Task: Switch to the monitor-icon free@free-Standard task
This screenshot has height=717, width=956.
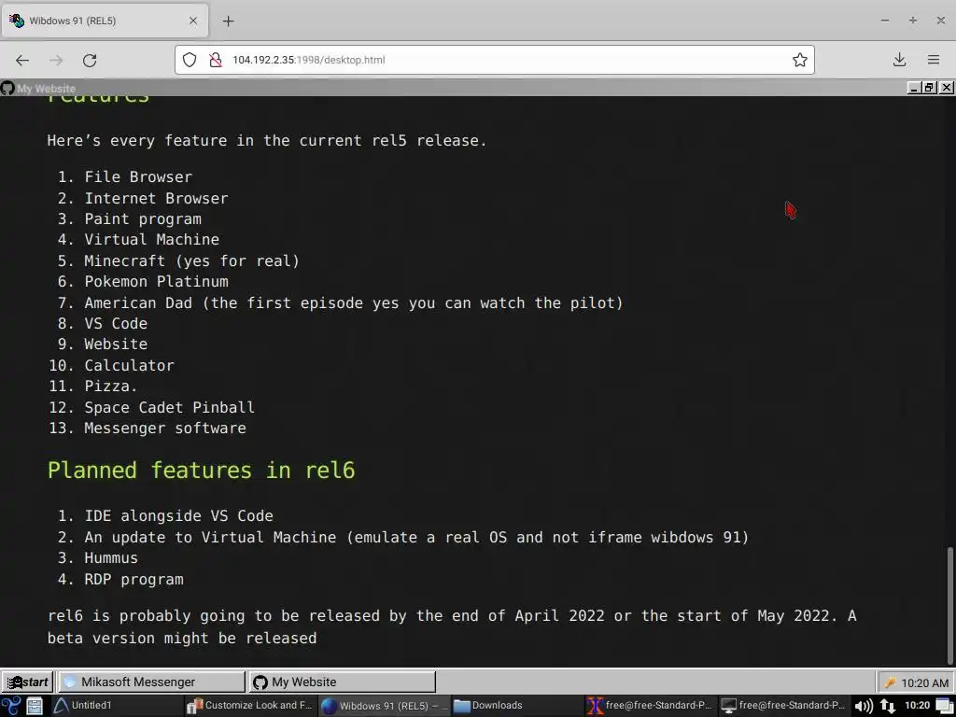Action: click(x=783, y=706)
